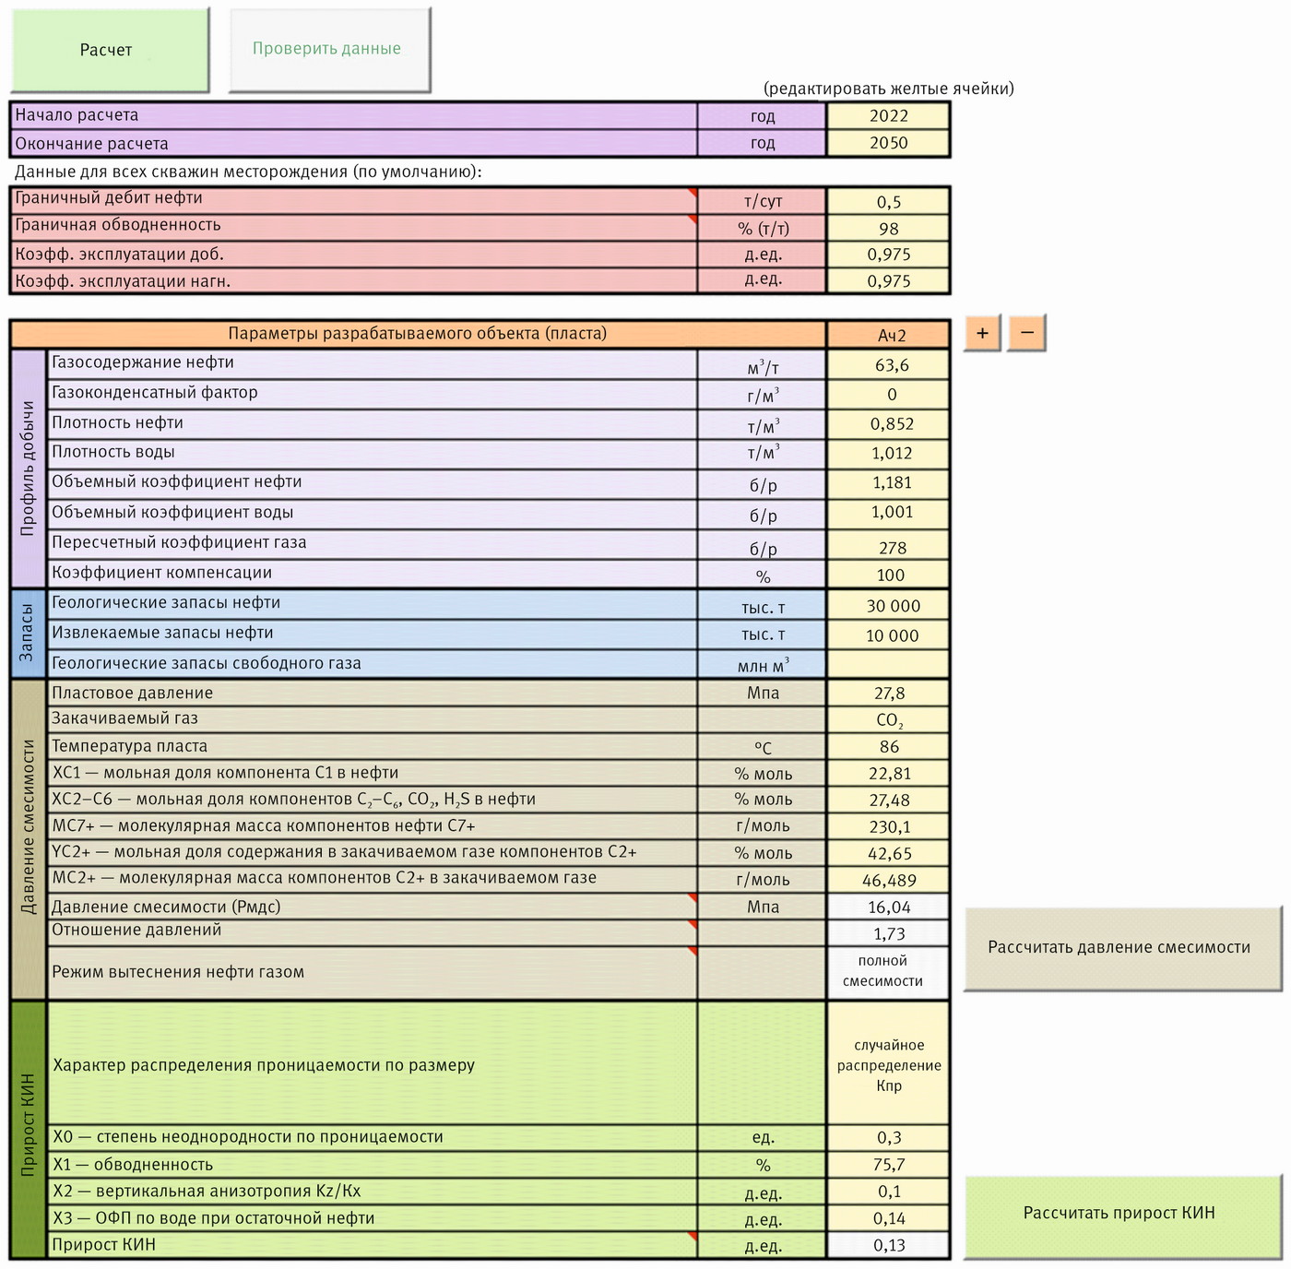Screen dimensions: 1291x1269
Task: Select Коэфф. эксплуатации доб. value 0,975
Action: (x=888, y=255)
